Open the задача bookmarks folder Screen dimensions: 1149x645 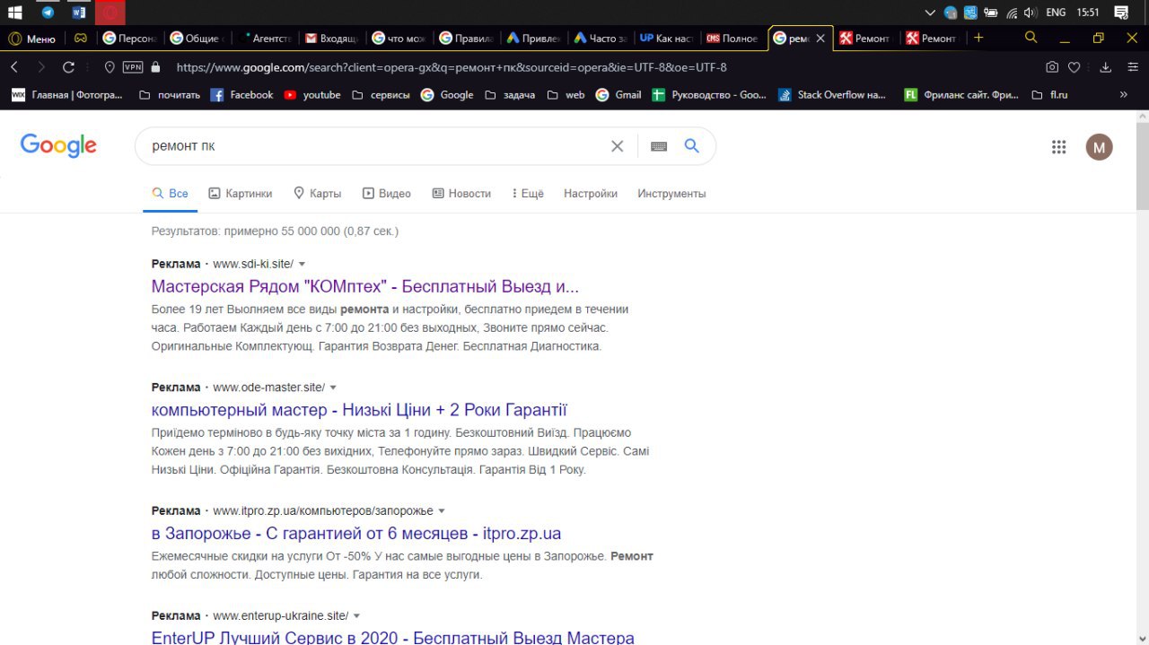click(x=509, y=94)
